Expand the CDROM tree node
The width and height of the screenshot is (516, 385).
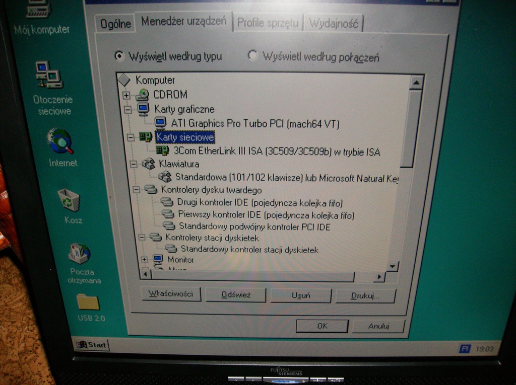[x=126, y=95]
